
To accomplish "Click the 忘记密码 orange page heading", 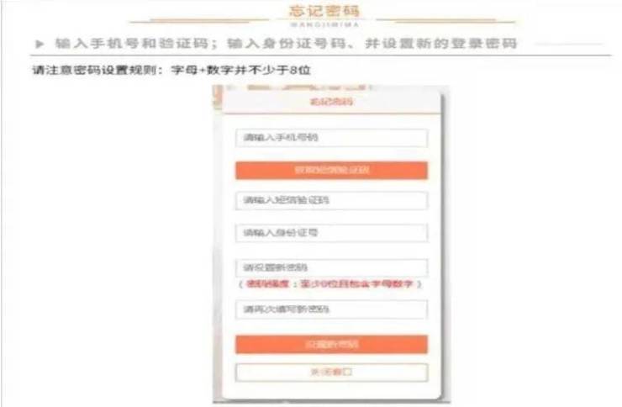I will pyautogui.click(x=324, y=11).
